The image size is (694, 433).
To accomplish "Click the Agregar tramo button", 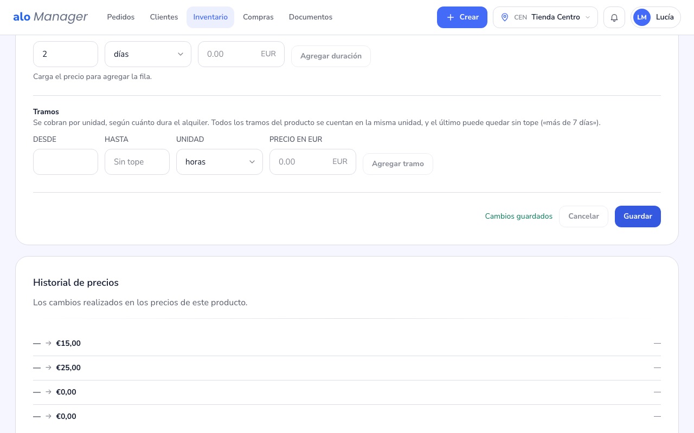I will click(398, 163).
